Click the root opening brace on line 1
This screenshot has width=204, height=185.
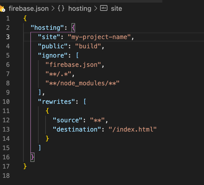[25, 18]
